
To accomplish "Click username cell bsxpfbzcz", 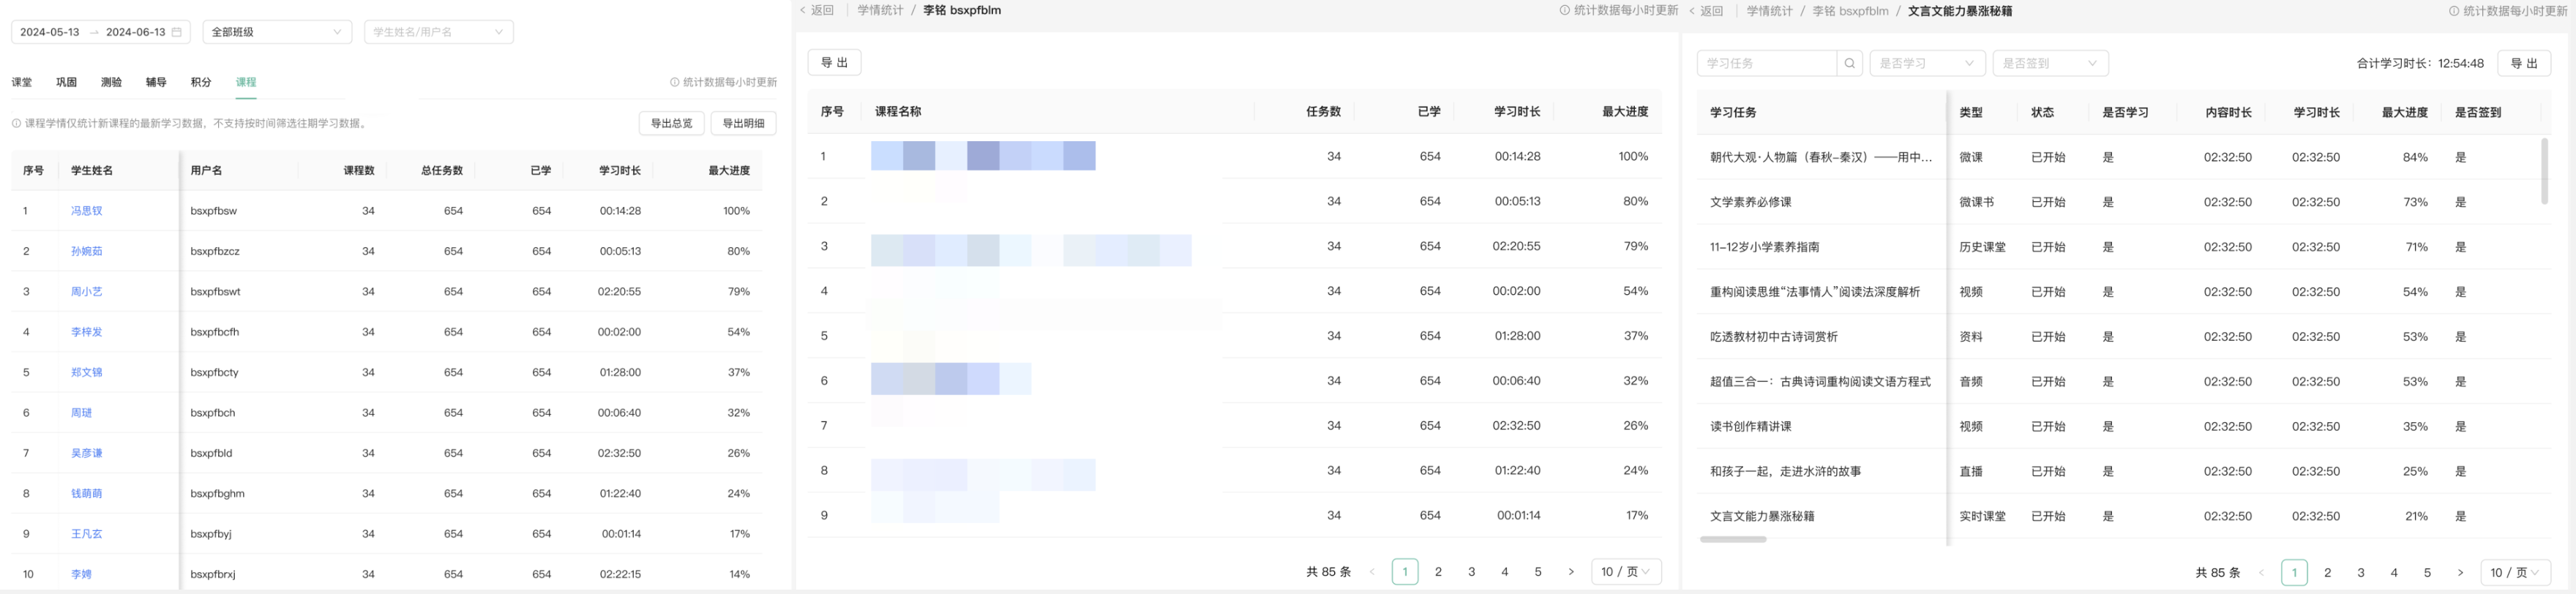I will coord(215,251).
